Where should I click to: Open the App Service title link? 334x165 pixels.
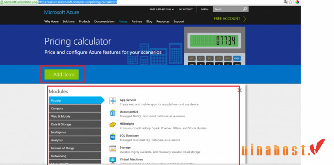click(x=128, y=100)
